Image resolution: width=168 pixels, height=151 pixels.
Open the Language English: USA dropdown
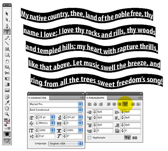[x=66, y=144]
